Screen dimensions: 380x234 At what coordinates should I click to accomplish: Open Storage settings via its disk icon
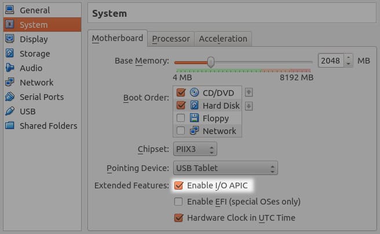click(x=10, y=54)
